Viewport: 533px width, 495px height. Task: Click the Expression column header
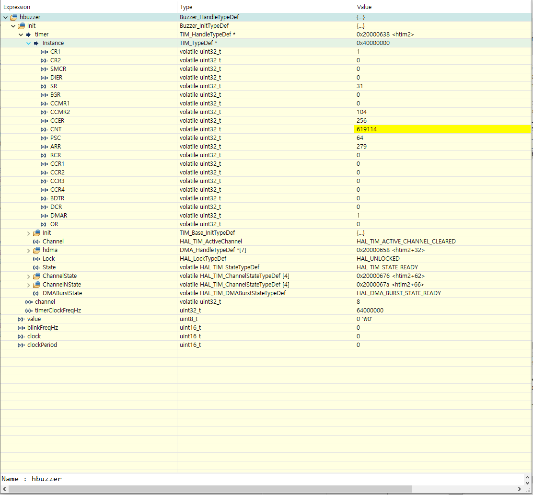click(17, 7)
